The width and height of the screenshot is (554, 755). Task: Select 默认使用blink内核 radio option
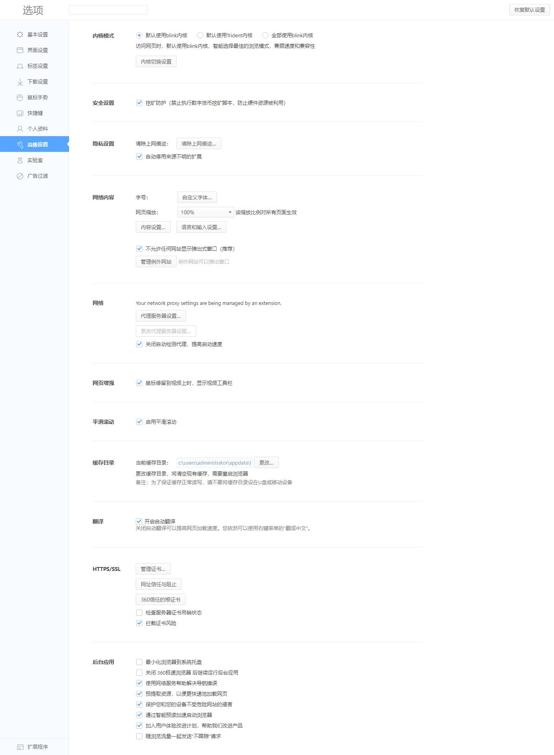(139, 35)
